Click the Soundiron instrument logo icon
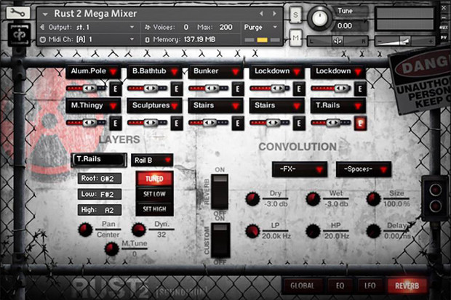 19,34
